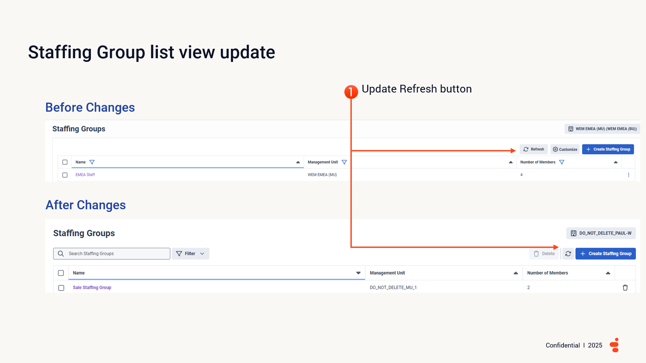Check the Sale Staffing Group row checkbox

tap(61, 288)
